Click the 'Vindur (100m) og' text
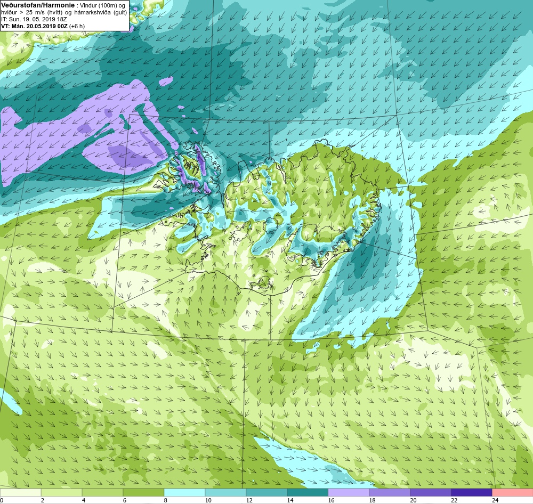Viewport: 533px width, 504px height. [102, 5]
